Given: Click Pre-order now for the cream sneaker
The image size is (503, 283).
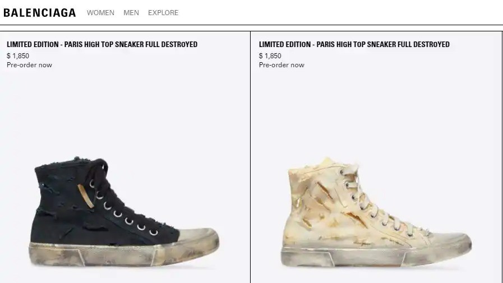Looking at the screenshot, I should [x=282, y=65].
